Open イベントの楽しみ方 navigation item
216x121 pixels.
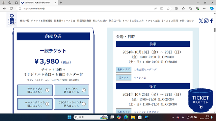tap(133, 21)
